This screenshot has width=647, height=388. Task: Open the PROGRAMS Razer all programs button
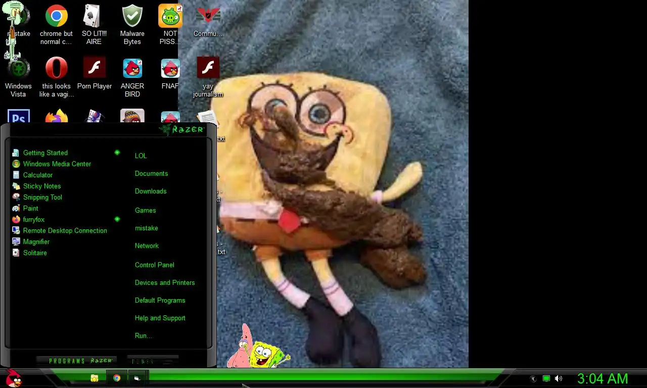[x=77, y=361]
